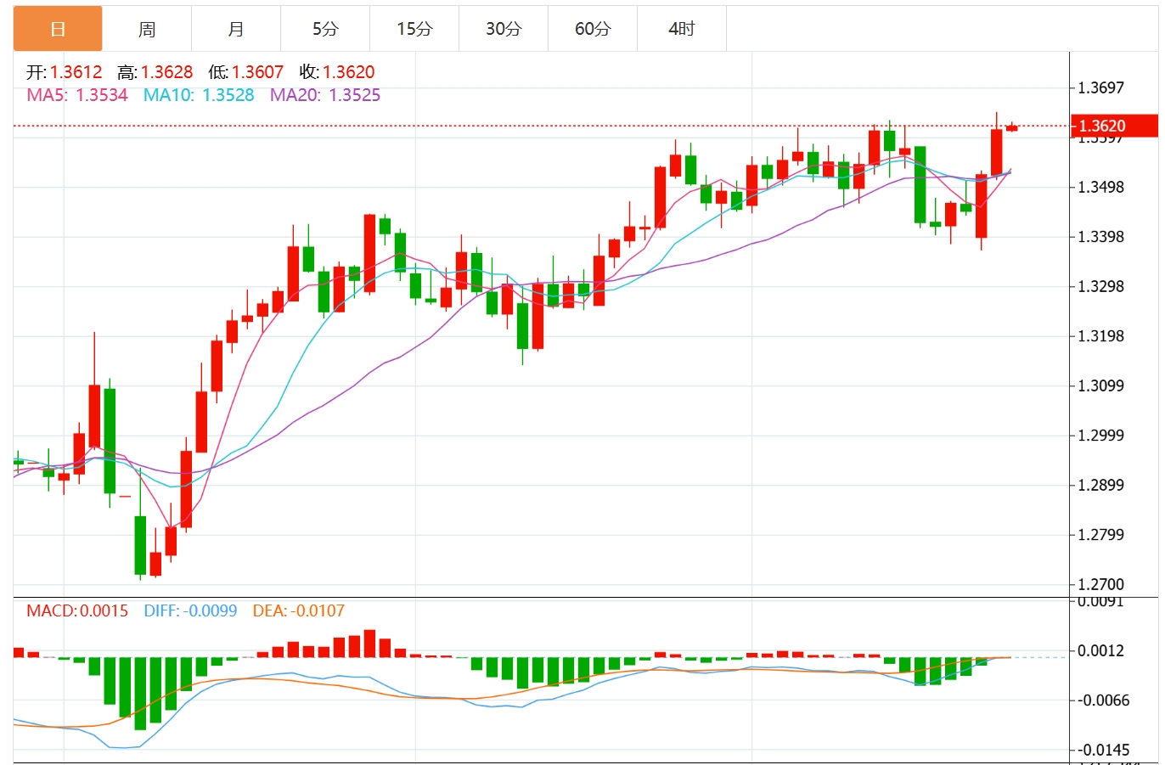
Task: Click the 低: 1.3607 low price value
Action: point(246,72)
